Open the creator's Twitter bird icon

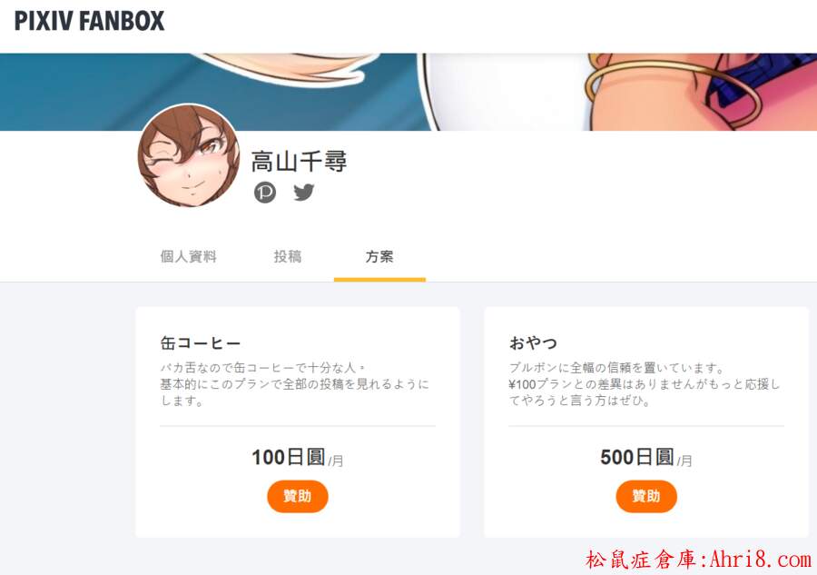point(304,193)
